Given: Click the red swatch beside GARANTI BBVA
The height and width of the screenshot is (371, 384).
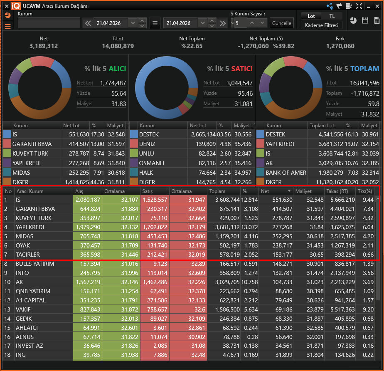Looking at the screenshot, I should pyautogui.click(x=7, y=144).
